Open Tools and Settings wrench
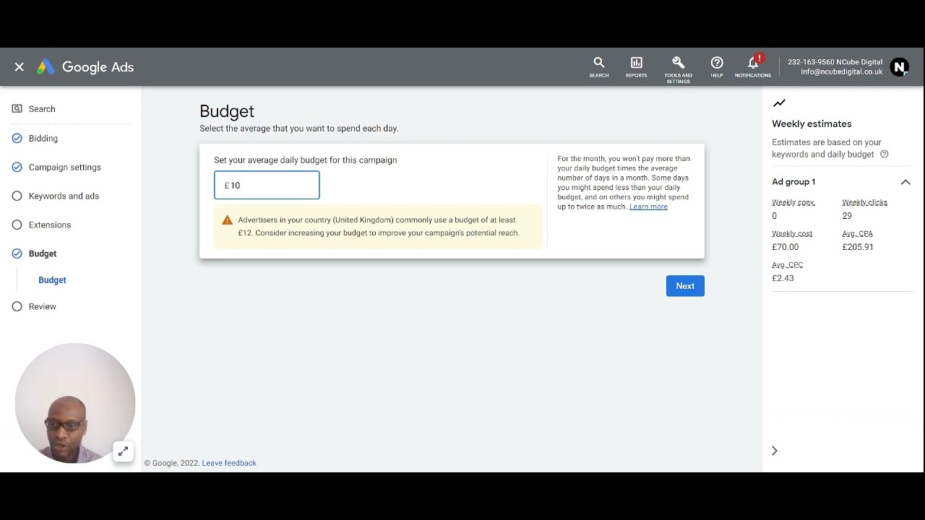The height and width of the screenshot is (520, 925). (x=678, y=69)
